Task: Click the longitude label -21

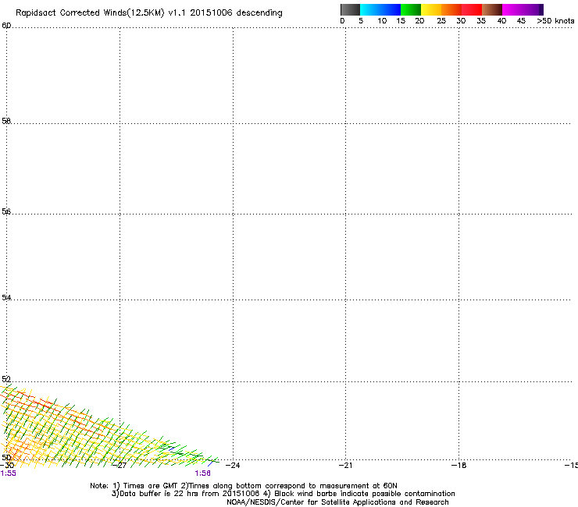Action: point(345,466)
